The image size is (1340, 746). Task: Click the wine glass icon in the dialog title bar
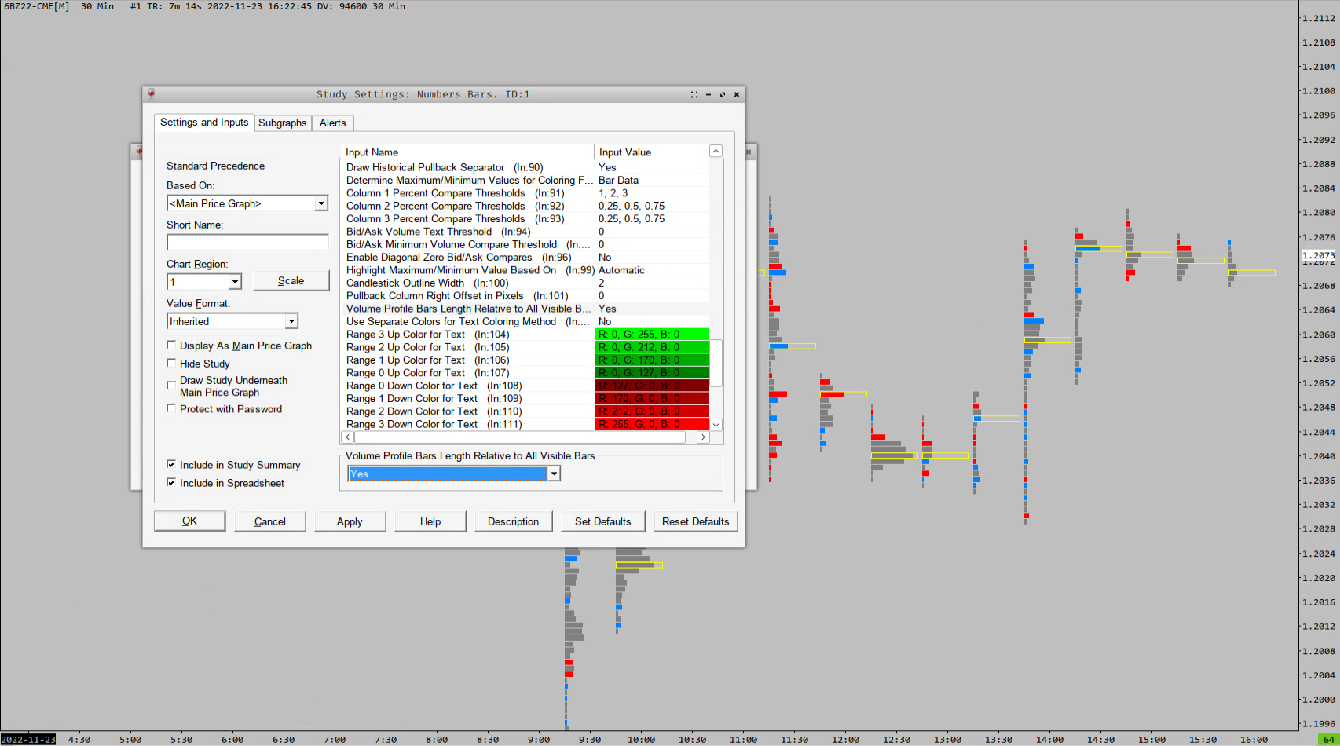point(152,94)
